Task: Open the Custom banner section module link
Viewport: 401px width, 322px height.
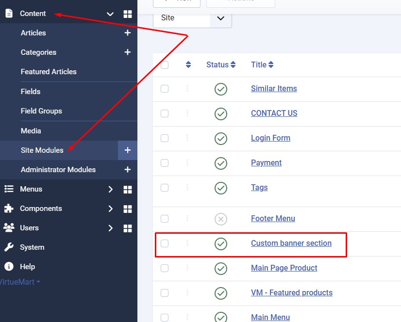Action: [291, 243]
